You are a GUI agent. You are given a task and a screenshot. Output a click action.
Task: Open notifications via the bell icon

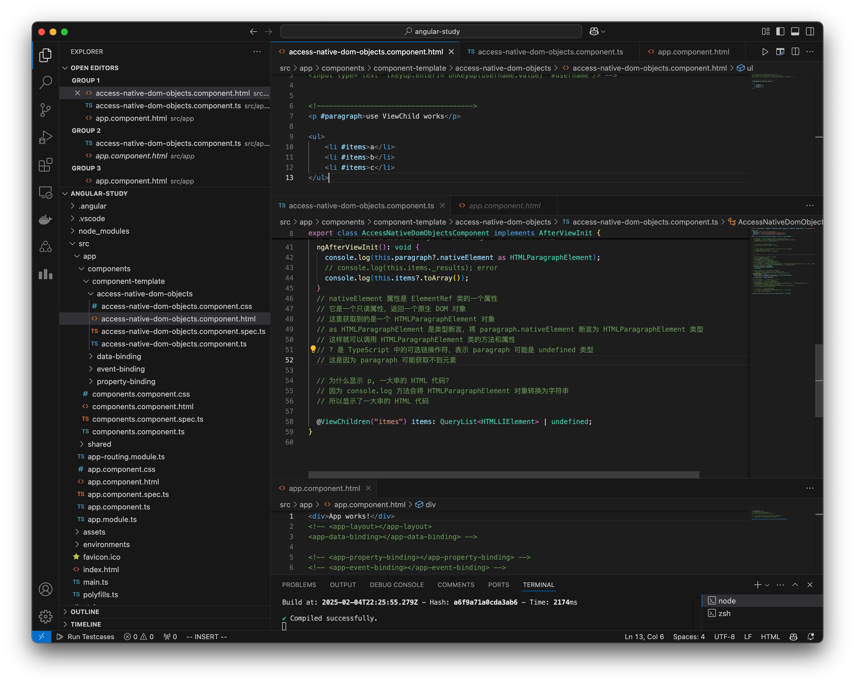(811, 637)
